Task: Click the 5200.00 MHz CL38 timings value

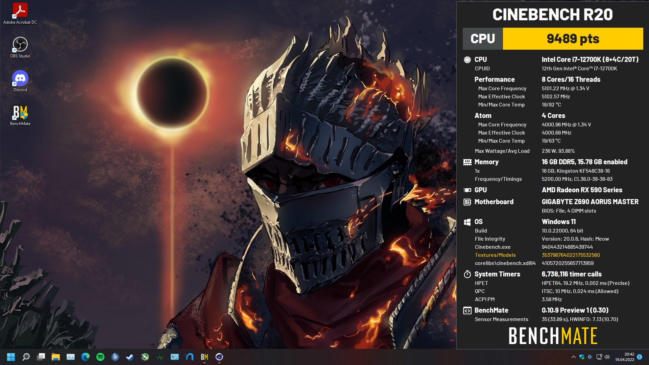Action: coord(577,179)
